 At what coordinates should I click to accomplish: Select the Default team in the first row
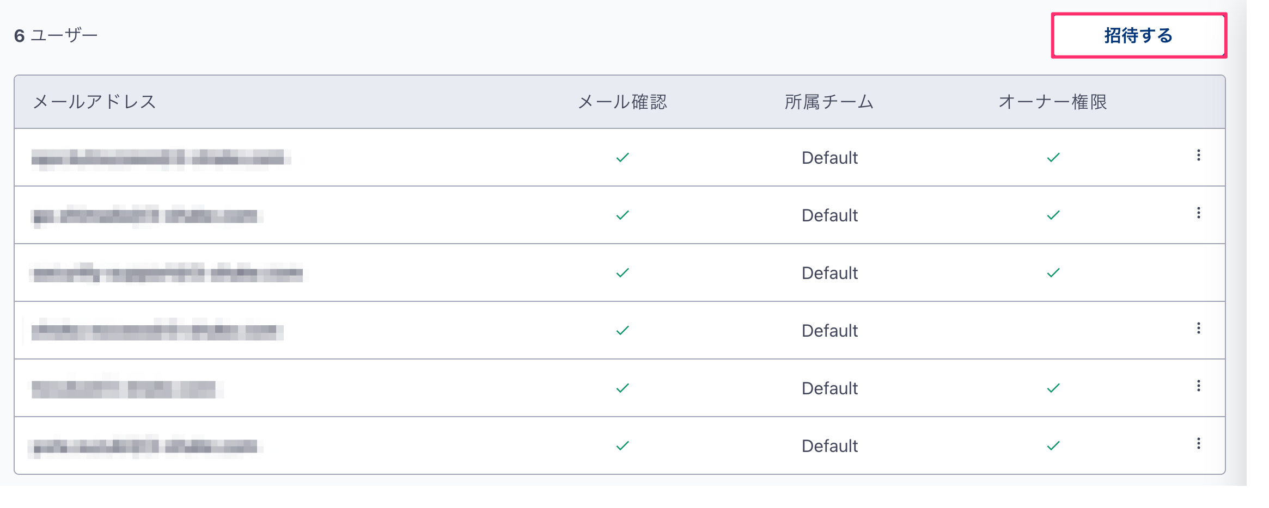pyautogui.click(x=829, y=158)
